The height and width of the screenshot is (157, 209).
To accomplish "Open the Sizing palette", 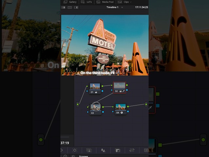I will (132, 150).
